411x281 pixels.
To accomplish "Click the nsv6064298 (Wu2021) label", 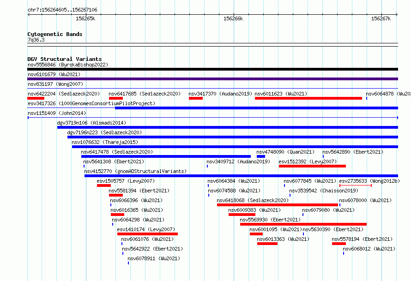I will [x=138, y=220].
